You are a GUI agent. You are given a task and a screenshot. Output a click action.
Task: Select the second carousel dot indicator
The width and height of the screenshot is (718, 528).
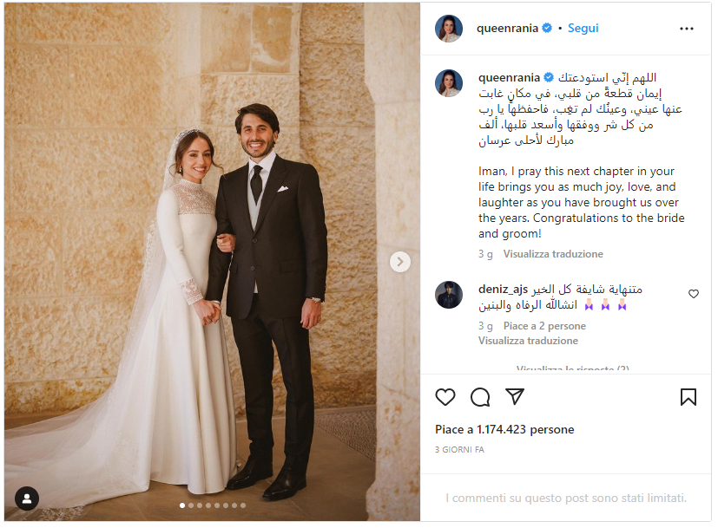click(191, 505)
